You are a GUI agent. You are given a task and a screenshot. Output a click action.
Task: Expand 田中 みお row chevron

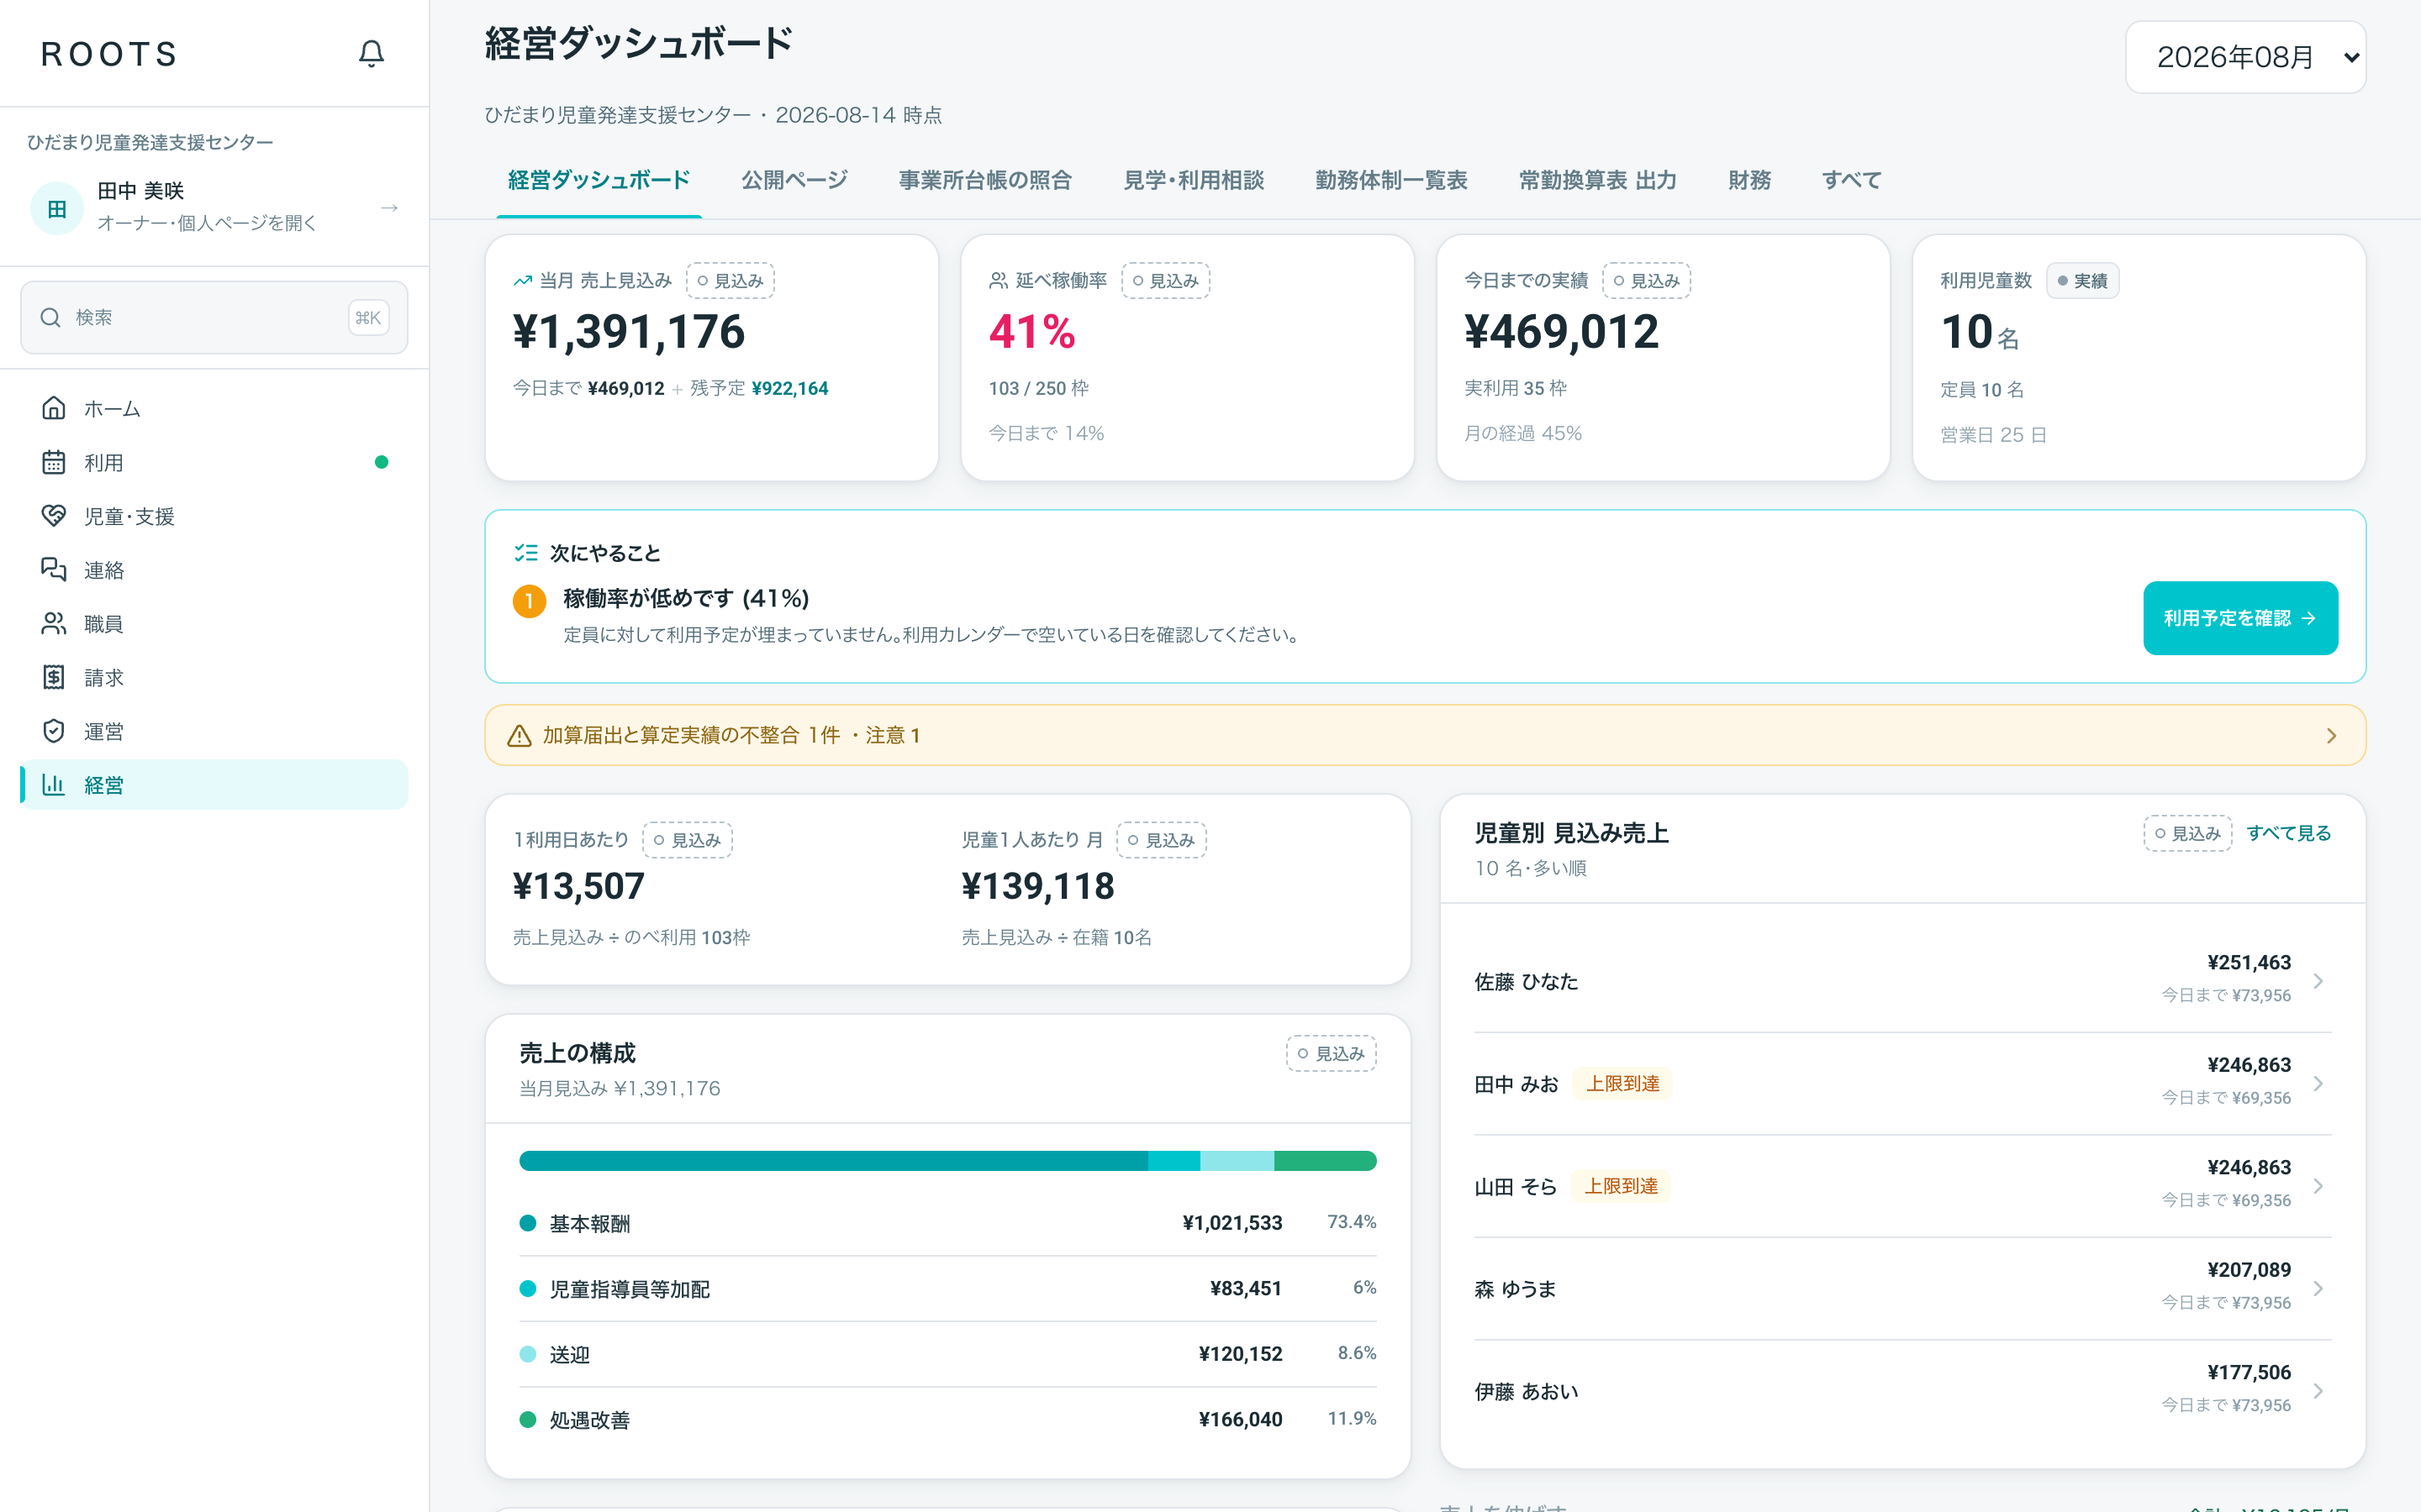2318,1084
